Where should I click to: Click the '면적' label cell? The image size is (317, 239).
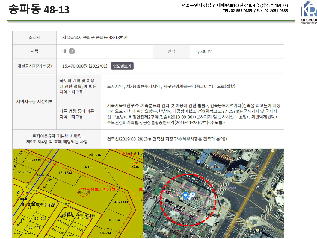[171, 51]
